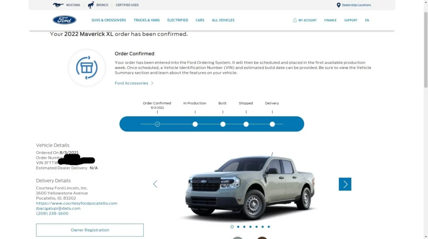Click the page vertical scrollbar thumb
This screenshot has width=428, height=239.
click(426, 50)
